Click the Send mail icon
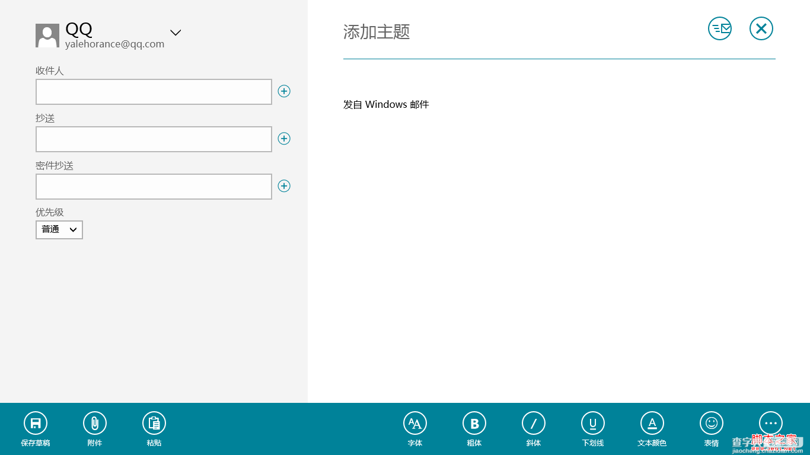Screen dimensions: 810x455 click(x=720, y=28)
